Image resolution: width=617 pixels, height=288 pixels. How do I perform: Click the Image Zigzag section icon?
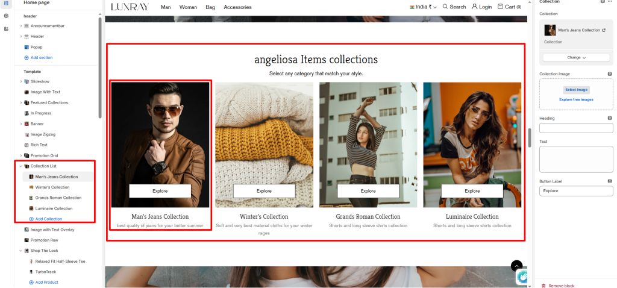27,134
